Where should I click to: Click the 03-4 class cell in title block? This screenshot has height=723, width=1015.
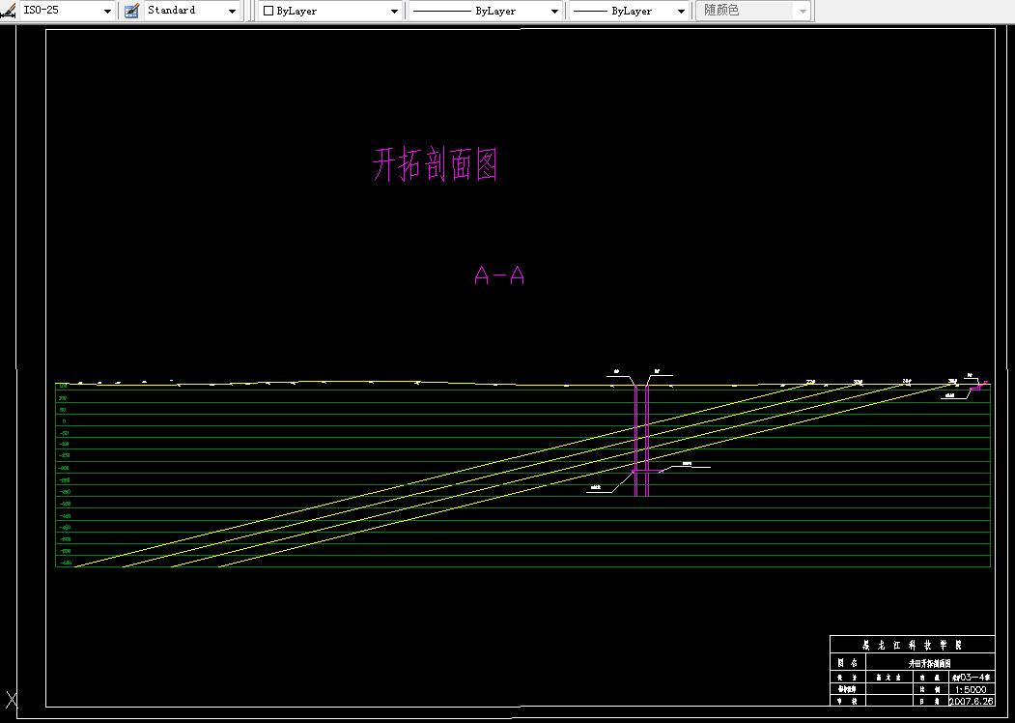pos(971,677)
